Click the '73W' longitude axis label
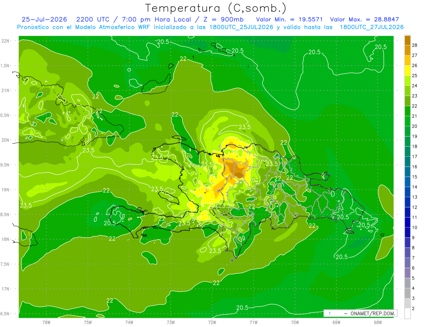This screenshot has height=327, width=424. (171, 322)
